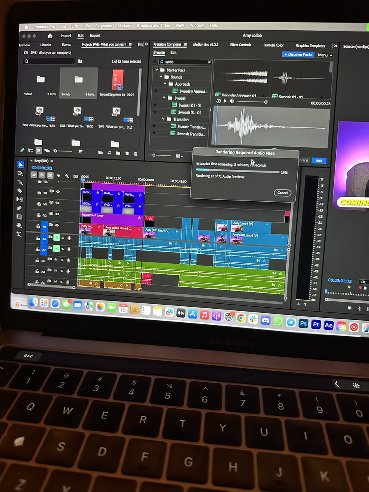This screenshot has height=492, width=369.
Task: Switch to Export workspace tab
Action: point(95,36)
